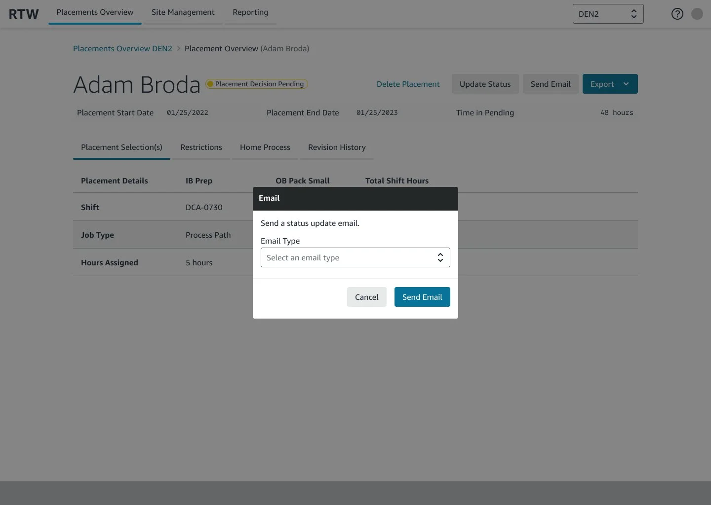Image resolution: width=711 pixels, height=505 pixels.
Task: Click the user avatar circle
Action: click(697, 14)
